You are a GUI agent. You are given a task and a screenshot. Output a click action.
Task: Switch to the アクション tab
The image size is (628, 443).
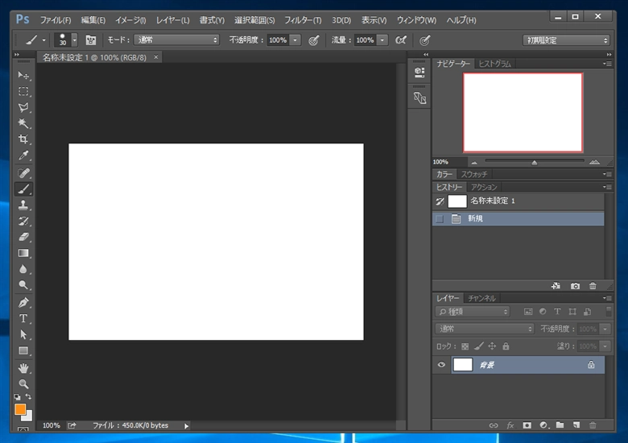tap(484, 187)
